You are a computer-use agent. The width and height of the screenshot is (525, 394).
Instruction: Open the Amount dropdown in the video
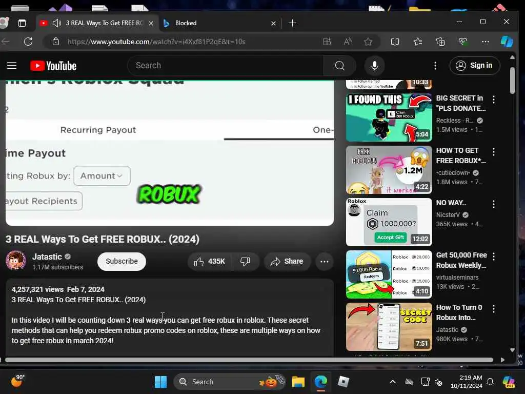click(102, 176)
